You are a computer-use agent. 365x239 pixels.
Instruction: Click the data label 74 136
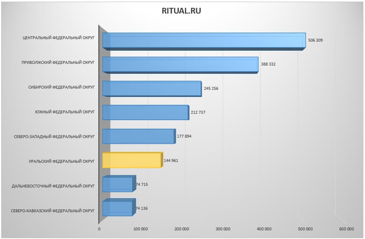pos(142,208)
